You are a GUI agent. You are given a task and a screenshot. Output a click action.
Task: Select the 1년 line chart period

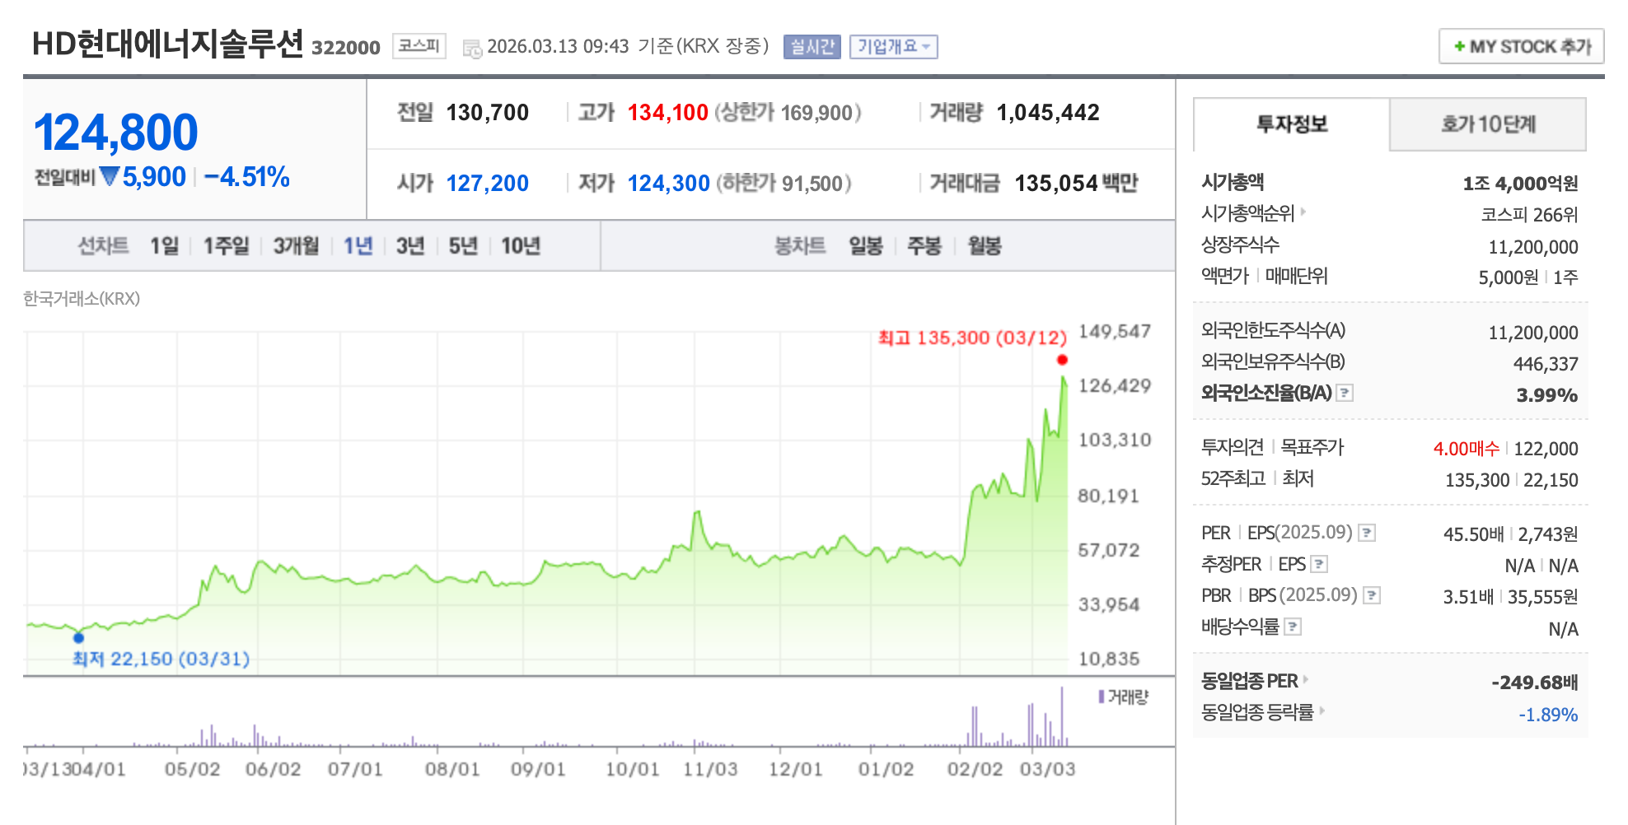click(358, 245)
